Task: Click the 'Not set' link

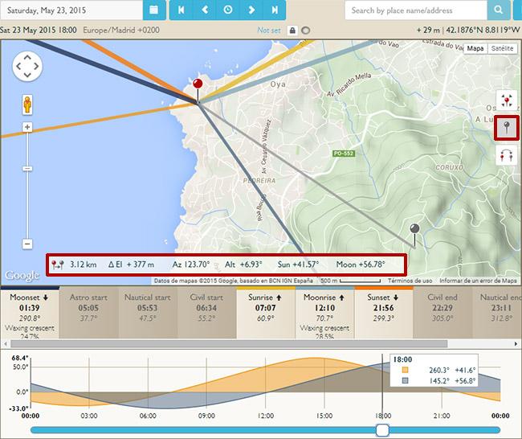Action: click(269, 31)
